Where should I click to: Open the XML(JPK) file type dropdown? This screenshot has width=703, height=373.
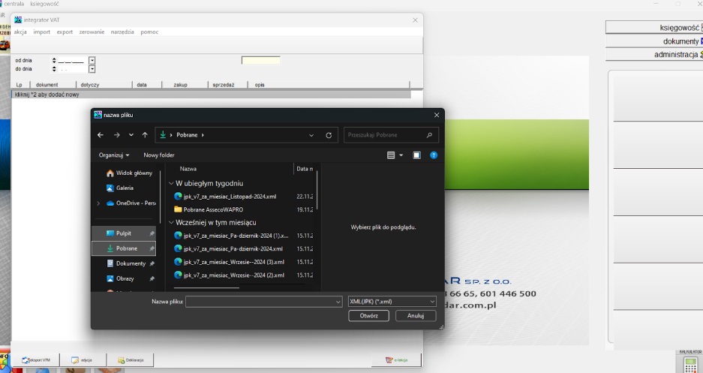pyautogui.click(x=392, y=302)
